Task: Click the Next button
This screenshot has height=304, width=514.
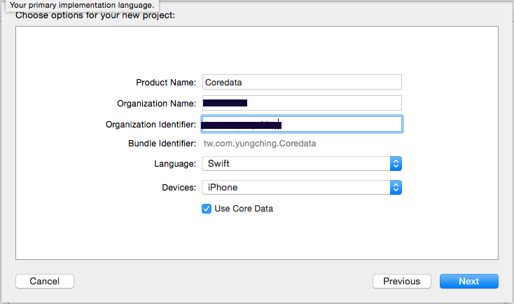Action: [x=469, y=282]
